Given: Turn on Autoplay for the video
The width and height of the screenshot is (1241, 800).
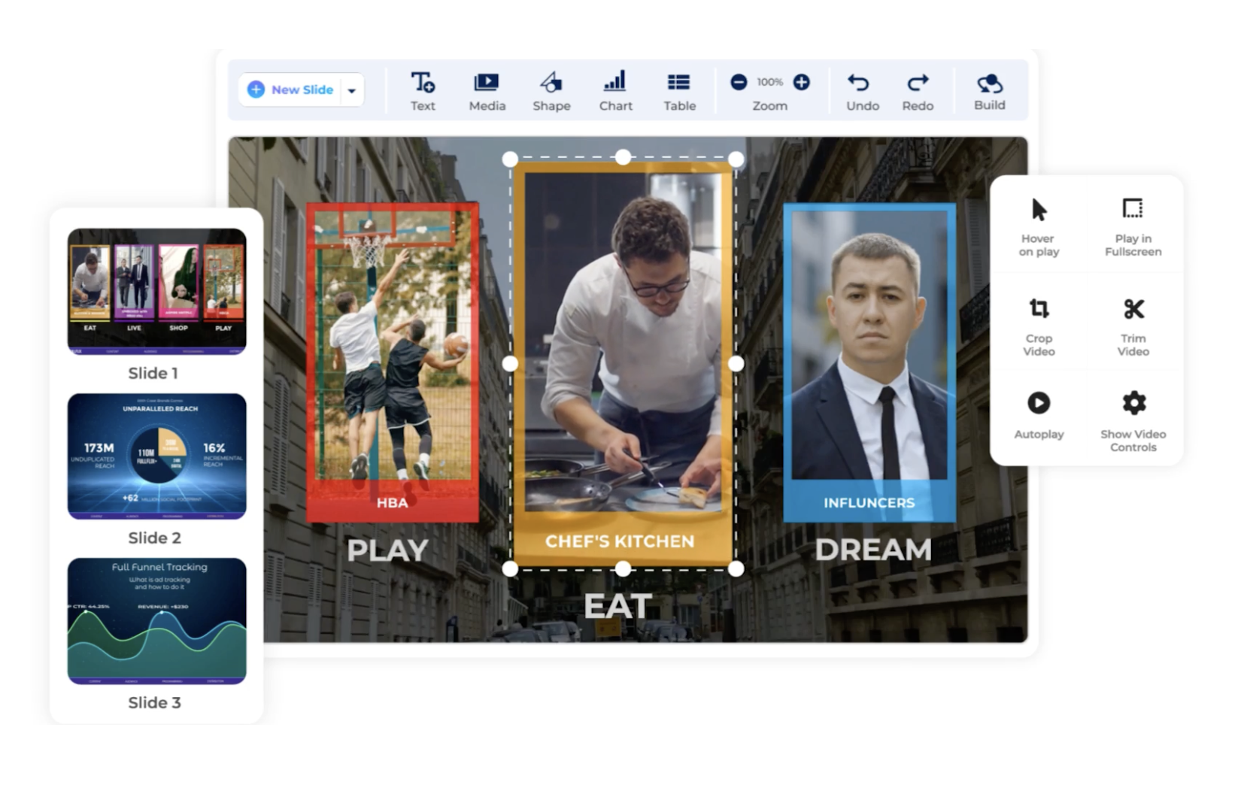Looking at the screenshot, I should 1039,417.
